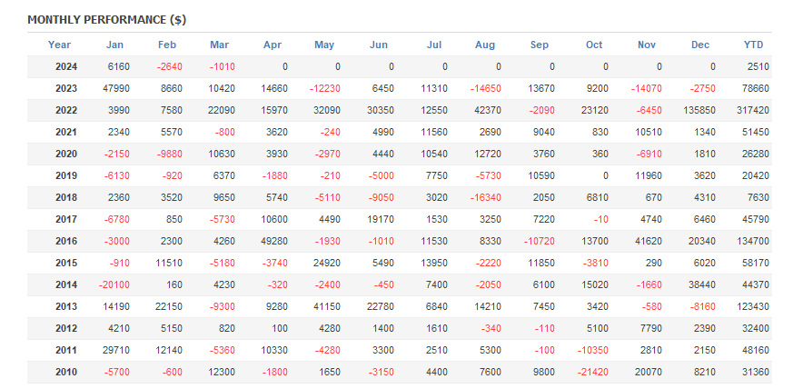
Task: Click the Monthly Performance ($) heading
Action: (x=107, y=19)
